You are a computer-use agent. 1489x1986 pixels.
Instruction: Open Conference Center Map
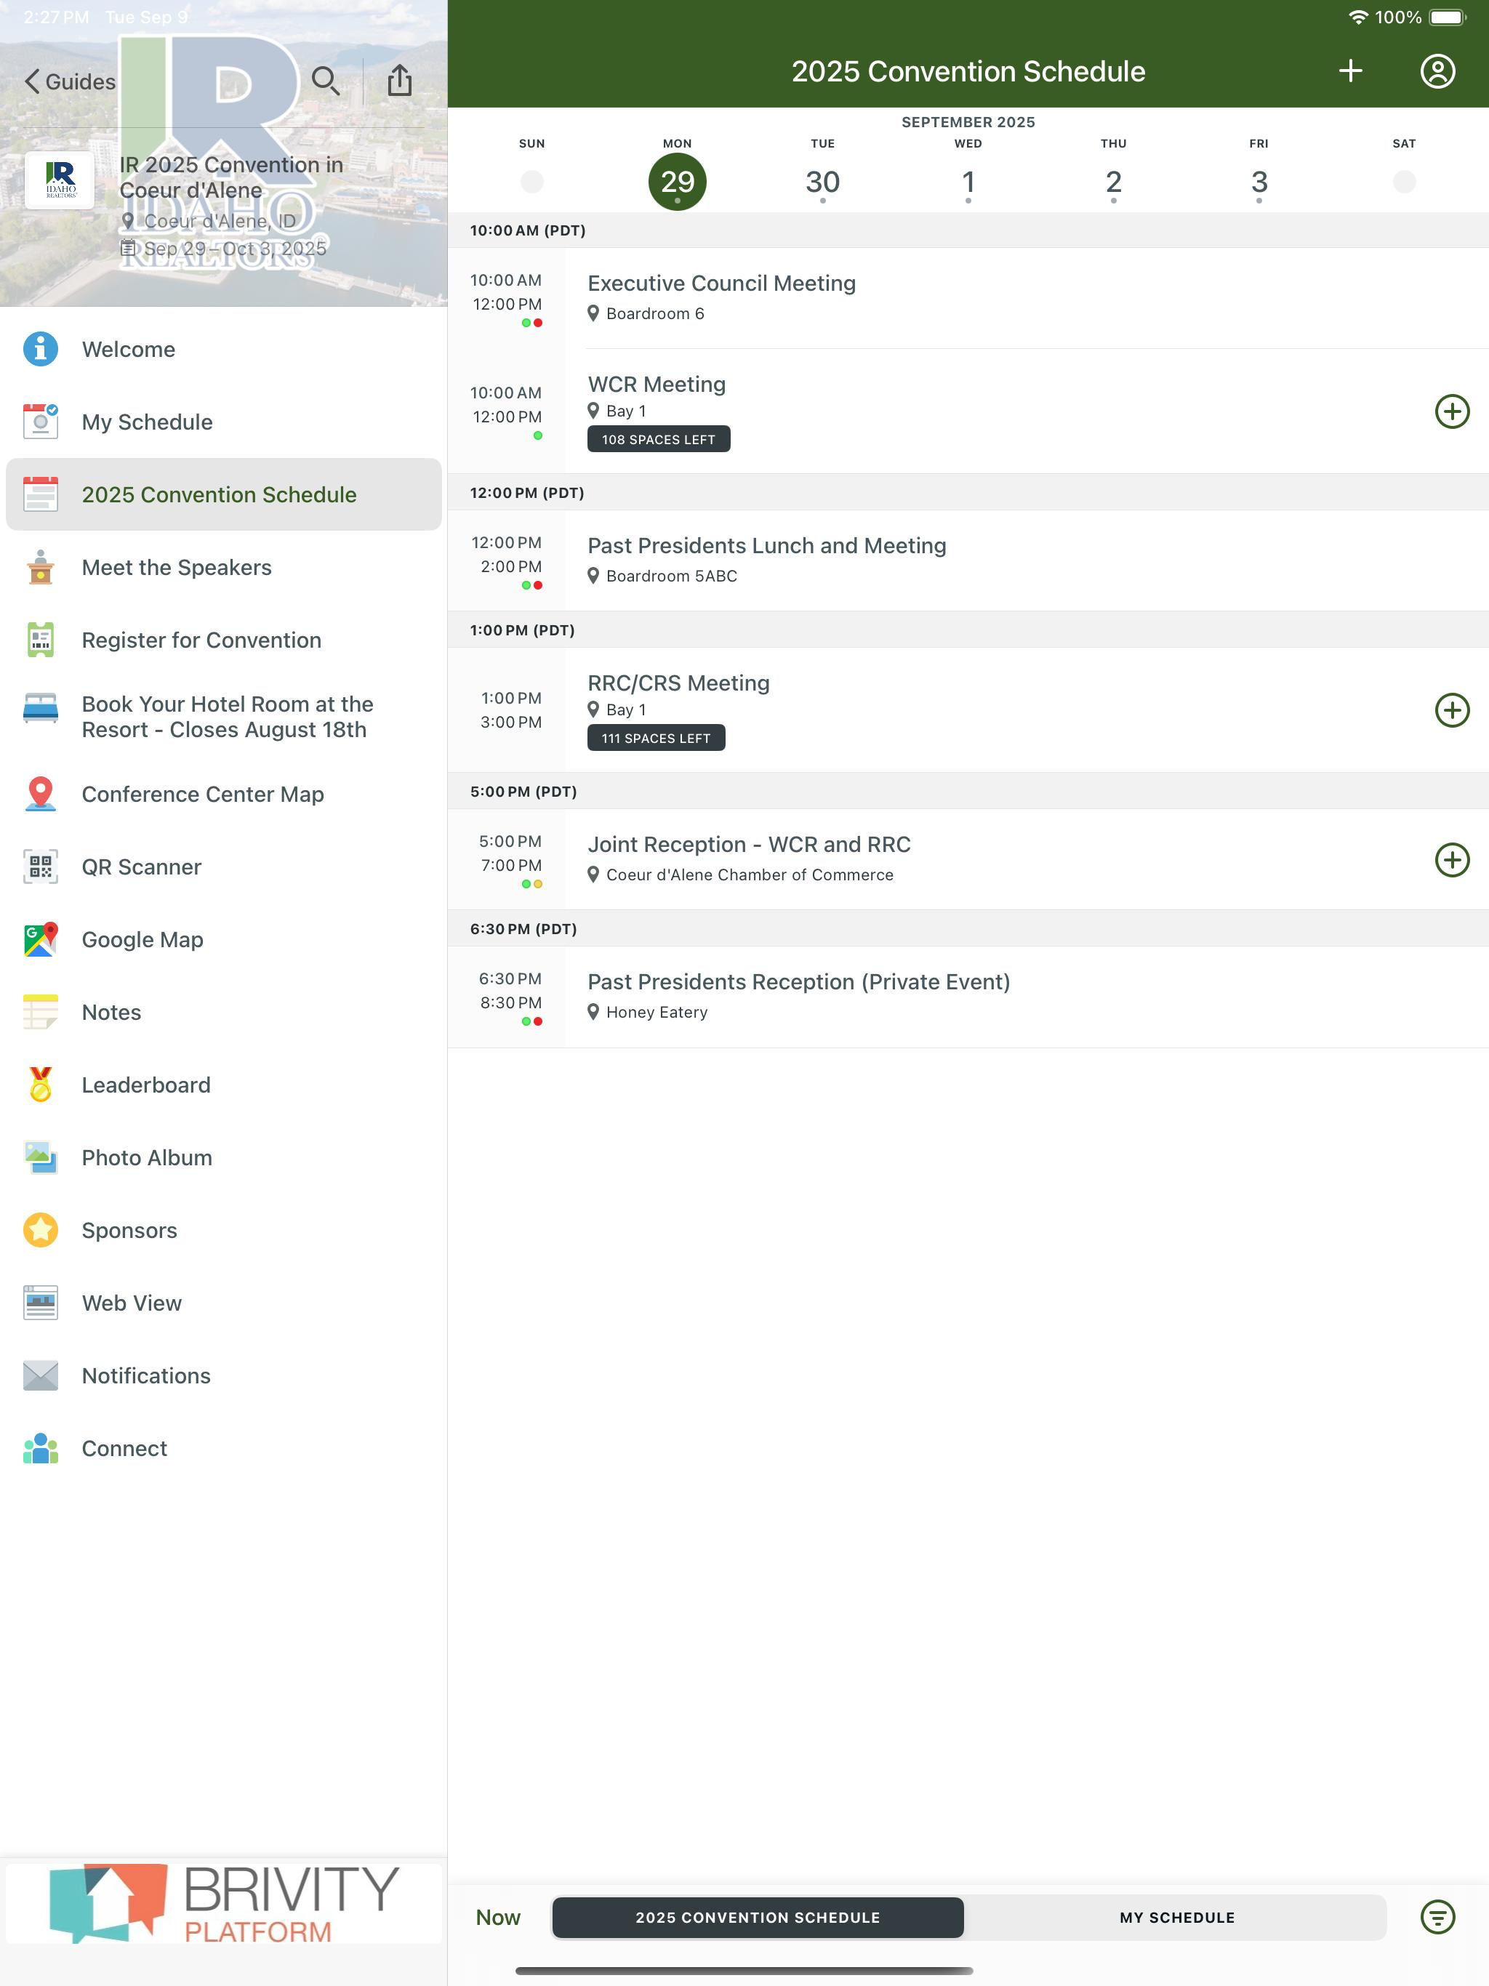pos(224,794)
